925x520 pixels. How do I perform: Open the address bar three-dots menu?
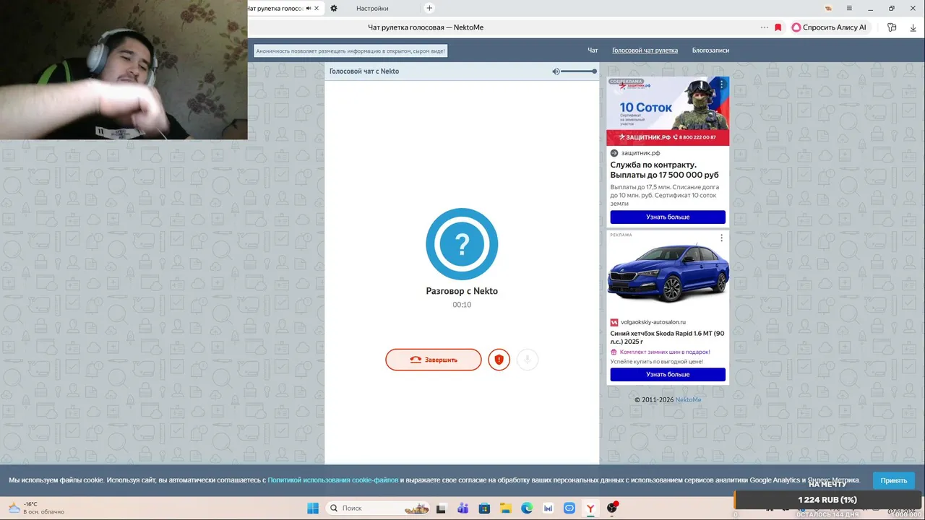pos(765,27)
